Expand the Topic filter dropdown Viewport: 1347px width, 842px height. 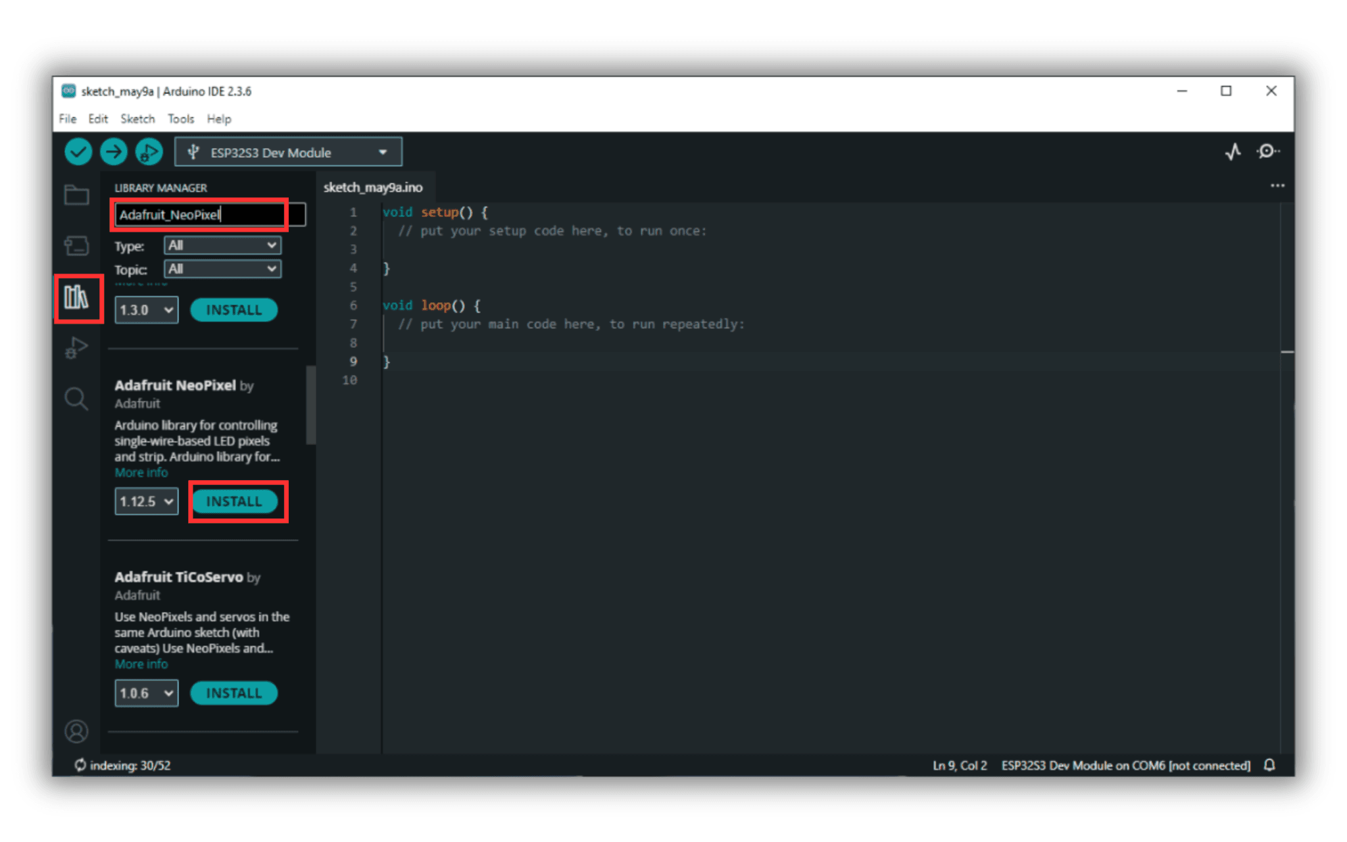click(222, 269)
